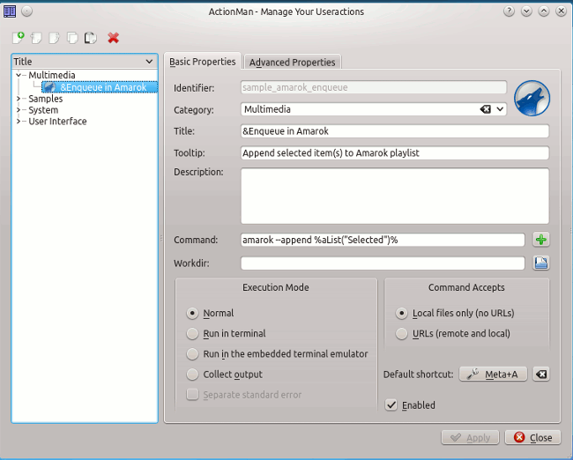Expand the System tree category
This screenshot has width=573, height=460.
[19, 110]
